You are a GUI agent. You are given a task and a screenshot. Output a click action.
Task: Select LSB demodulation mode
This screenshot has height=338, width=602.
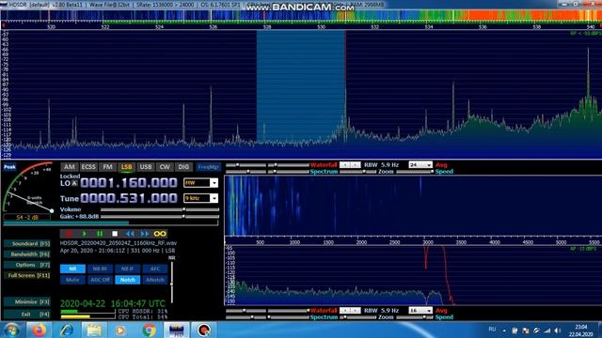tap(126, 167)
